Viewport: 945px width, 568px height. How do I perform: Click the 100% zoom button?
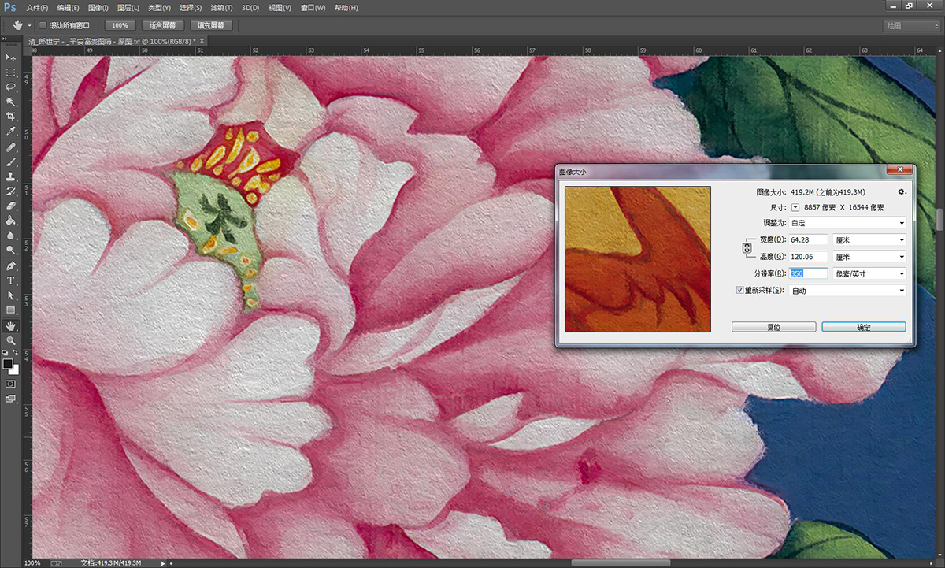tap(120, 25)
